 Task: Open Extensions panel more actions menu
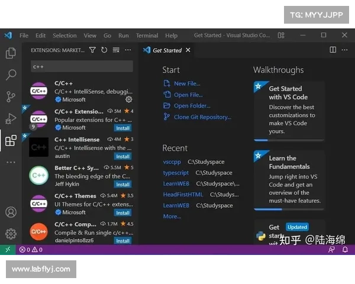(128, 50)
